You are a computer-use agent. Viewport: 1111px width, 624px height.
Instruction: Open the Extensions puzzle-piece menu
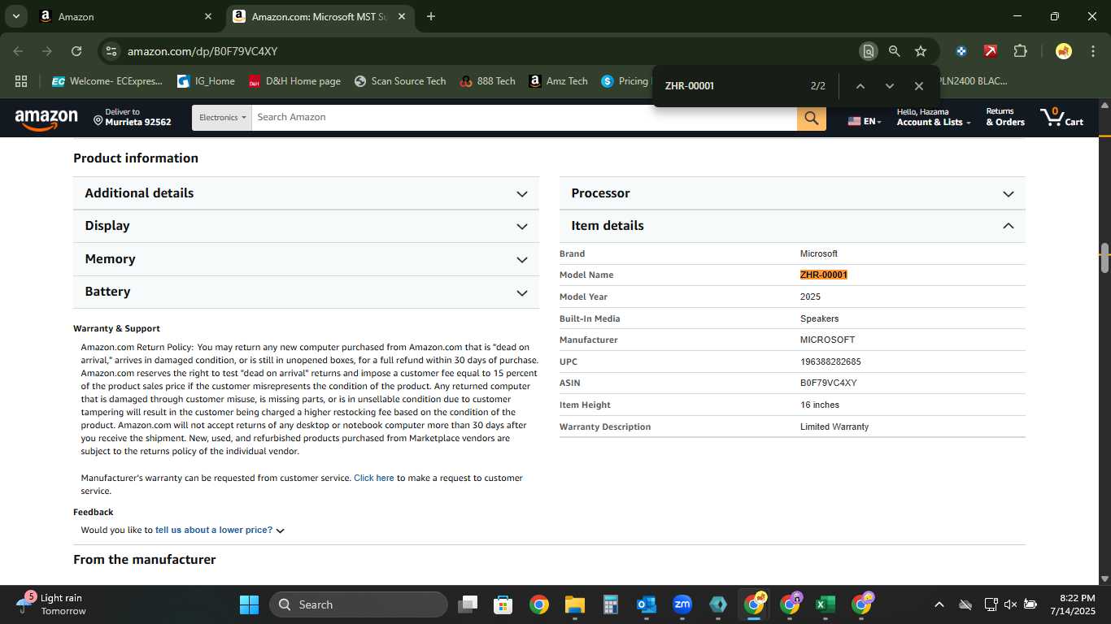click(1020, 51)
